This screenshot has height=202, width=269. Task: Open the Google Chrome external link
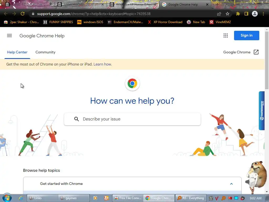point(241,52)
